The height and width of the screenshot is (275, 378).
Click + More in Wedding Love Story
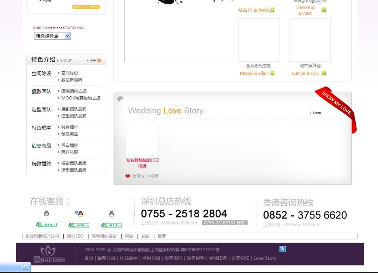point(315,113)
